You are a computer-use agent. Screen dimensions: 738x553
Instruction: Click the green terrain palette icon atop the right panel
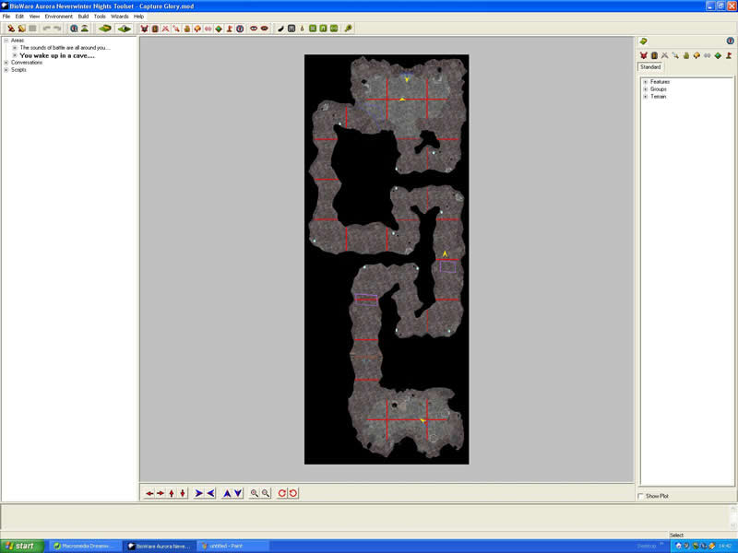[643, 41]
